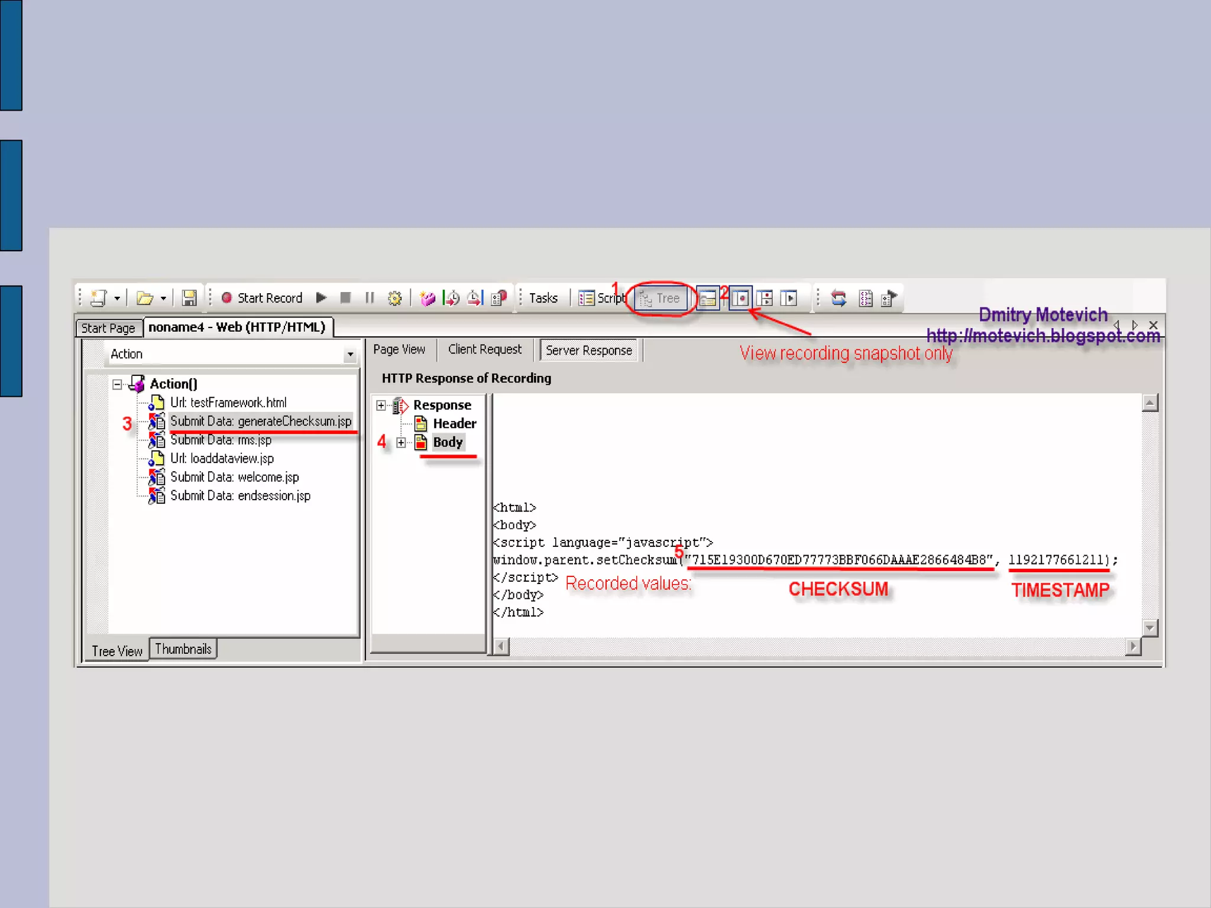Switch to Thumbnails tab
This screenshot has height=908, width=1211.
[x=183, y=649]
